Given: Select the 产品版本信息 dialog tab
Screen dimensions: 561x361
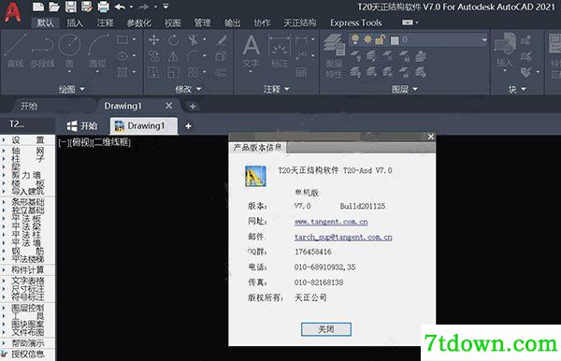Looking at the screenshot, I should pos(258,148).
